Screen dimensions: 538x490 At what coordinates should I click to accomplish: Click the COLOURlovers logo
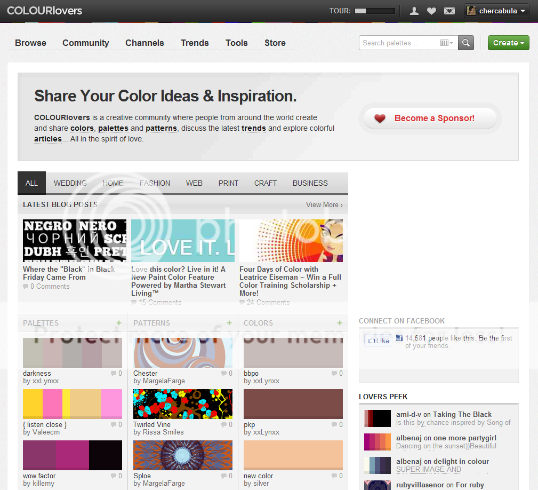click(45, 11)
